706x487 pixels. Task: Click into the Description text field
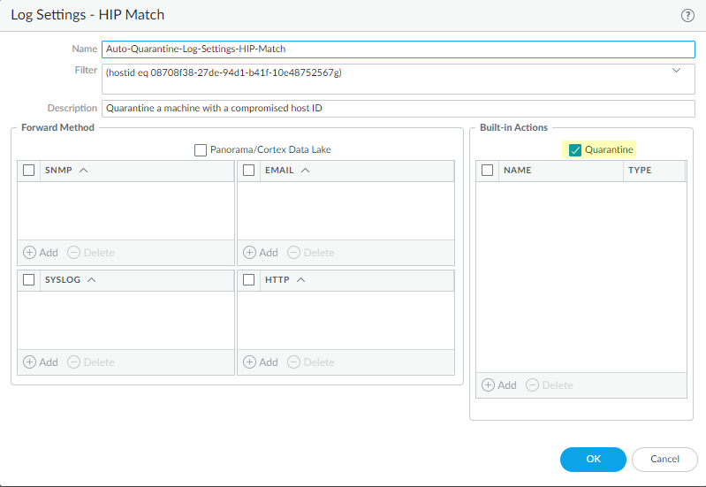pyautogui.click(x=398, y=109)
